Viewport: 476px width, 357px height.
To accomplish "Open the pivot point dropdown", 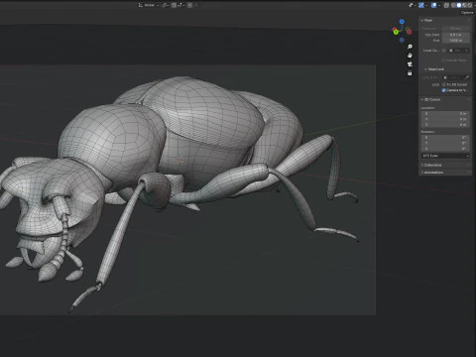I will pyautogui.click(x=166, y=5).
